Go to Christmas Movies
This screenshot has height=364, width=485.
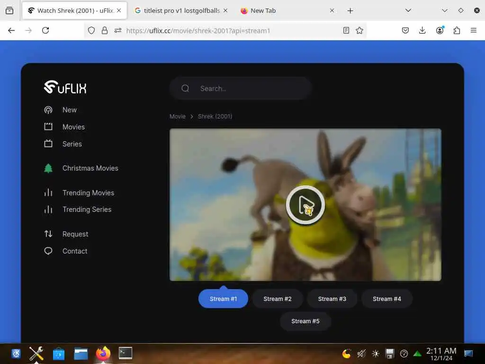point(90,168)
